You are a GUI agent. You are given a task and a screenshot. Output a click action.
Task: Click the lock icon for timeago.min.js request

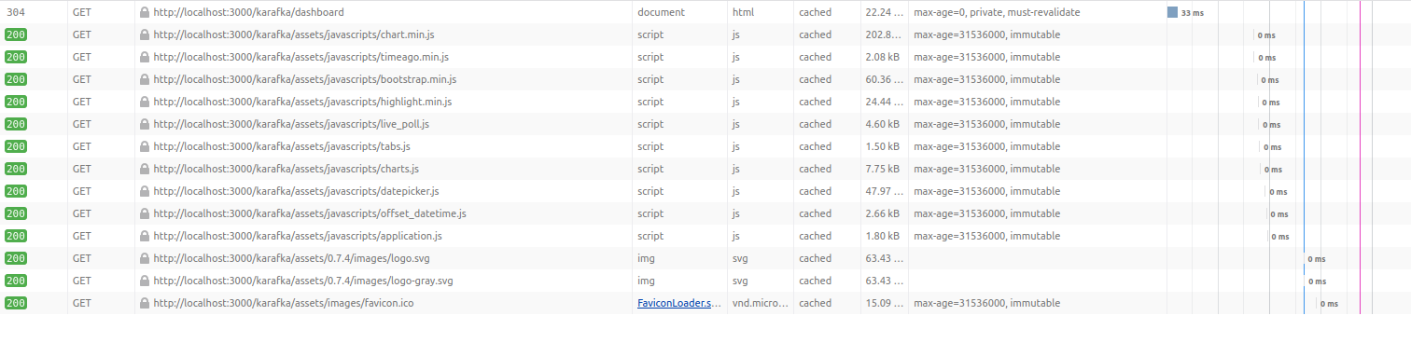click(145, 58)
